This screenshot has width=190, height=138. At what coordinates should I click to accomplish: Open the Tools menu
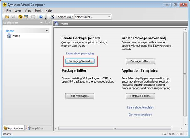(38, 11)
